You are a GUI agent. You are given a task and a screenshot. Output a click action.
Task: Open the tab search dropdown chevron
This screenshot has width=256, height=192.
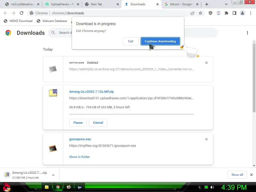click(226, 4)
